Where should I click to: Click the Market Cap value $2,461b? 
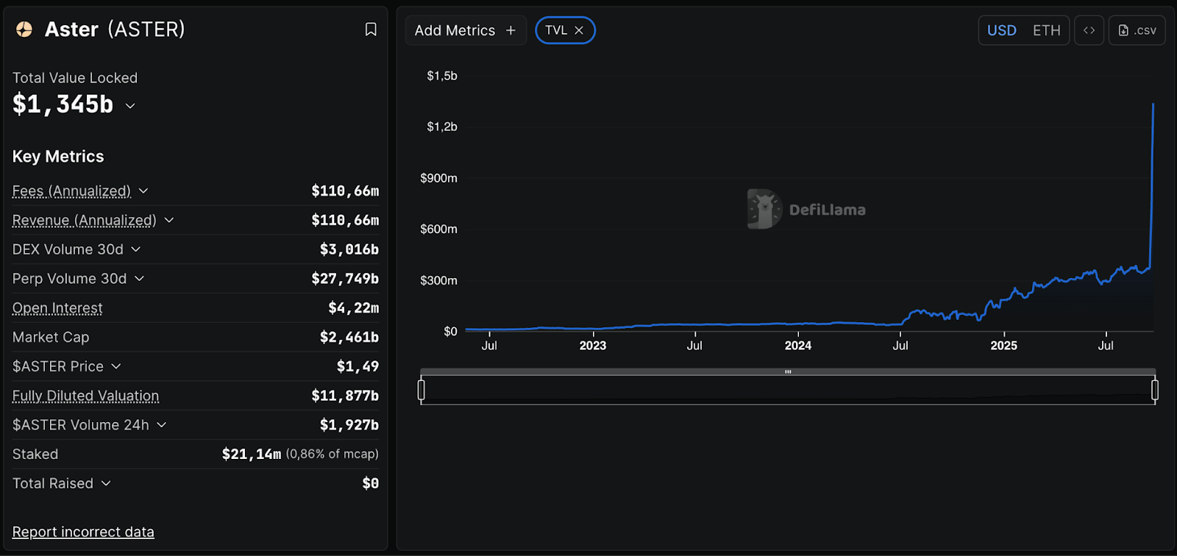349,338
